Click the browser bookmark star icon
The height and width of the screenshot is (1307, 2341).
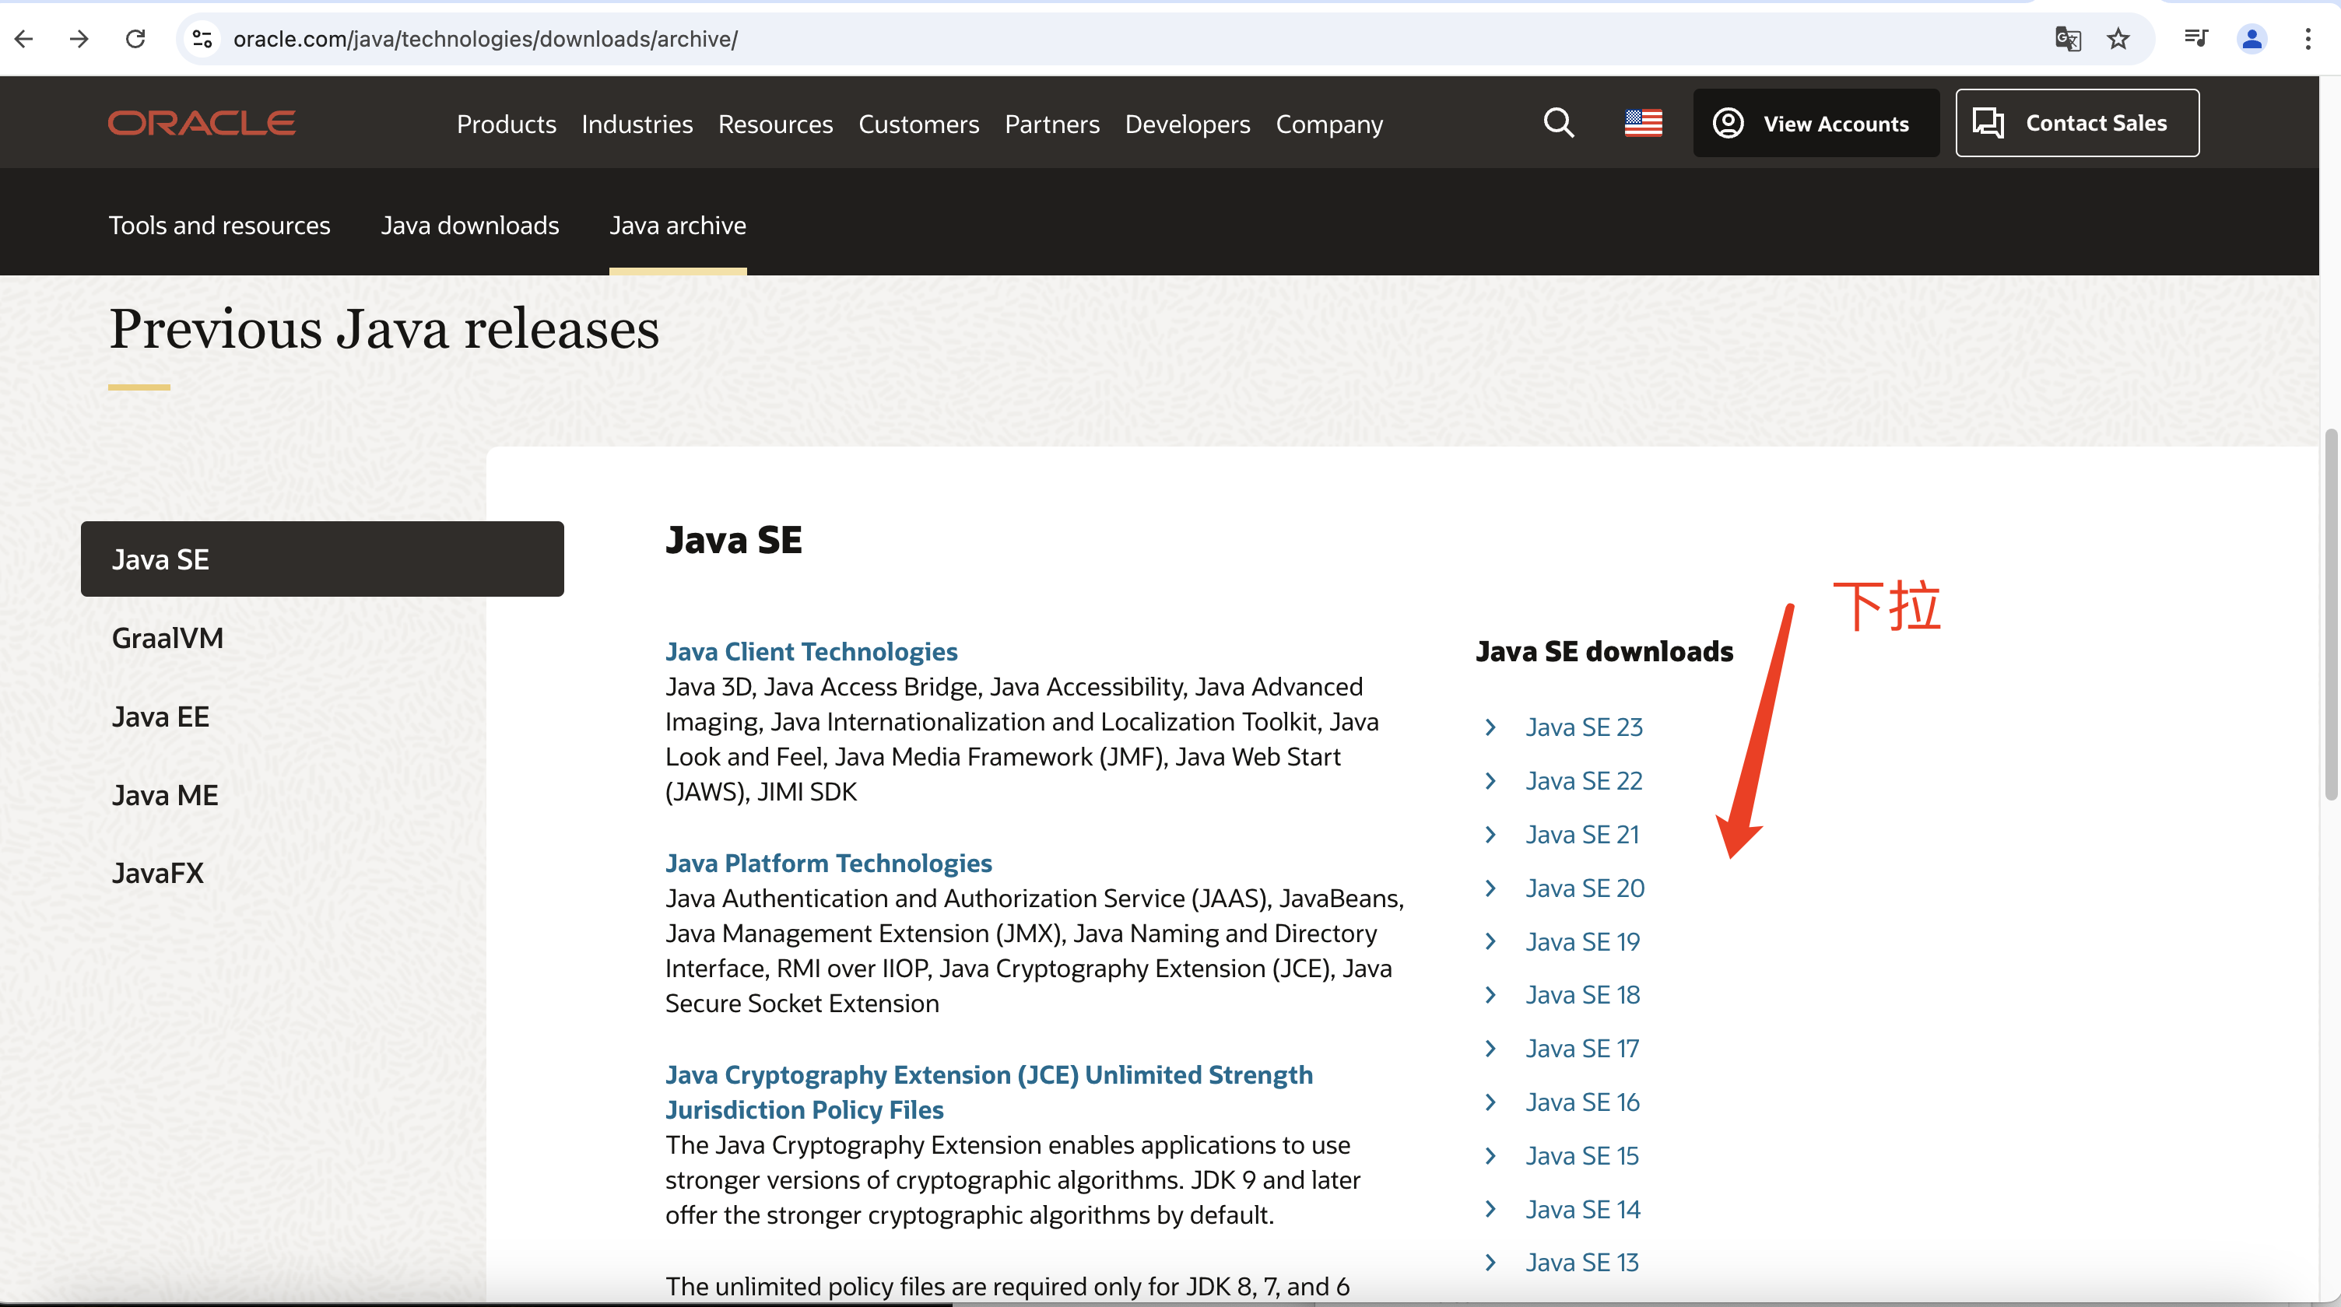coord(2118,39)
